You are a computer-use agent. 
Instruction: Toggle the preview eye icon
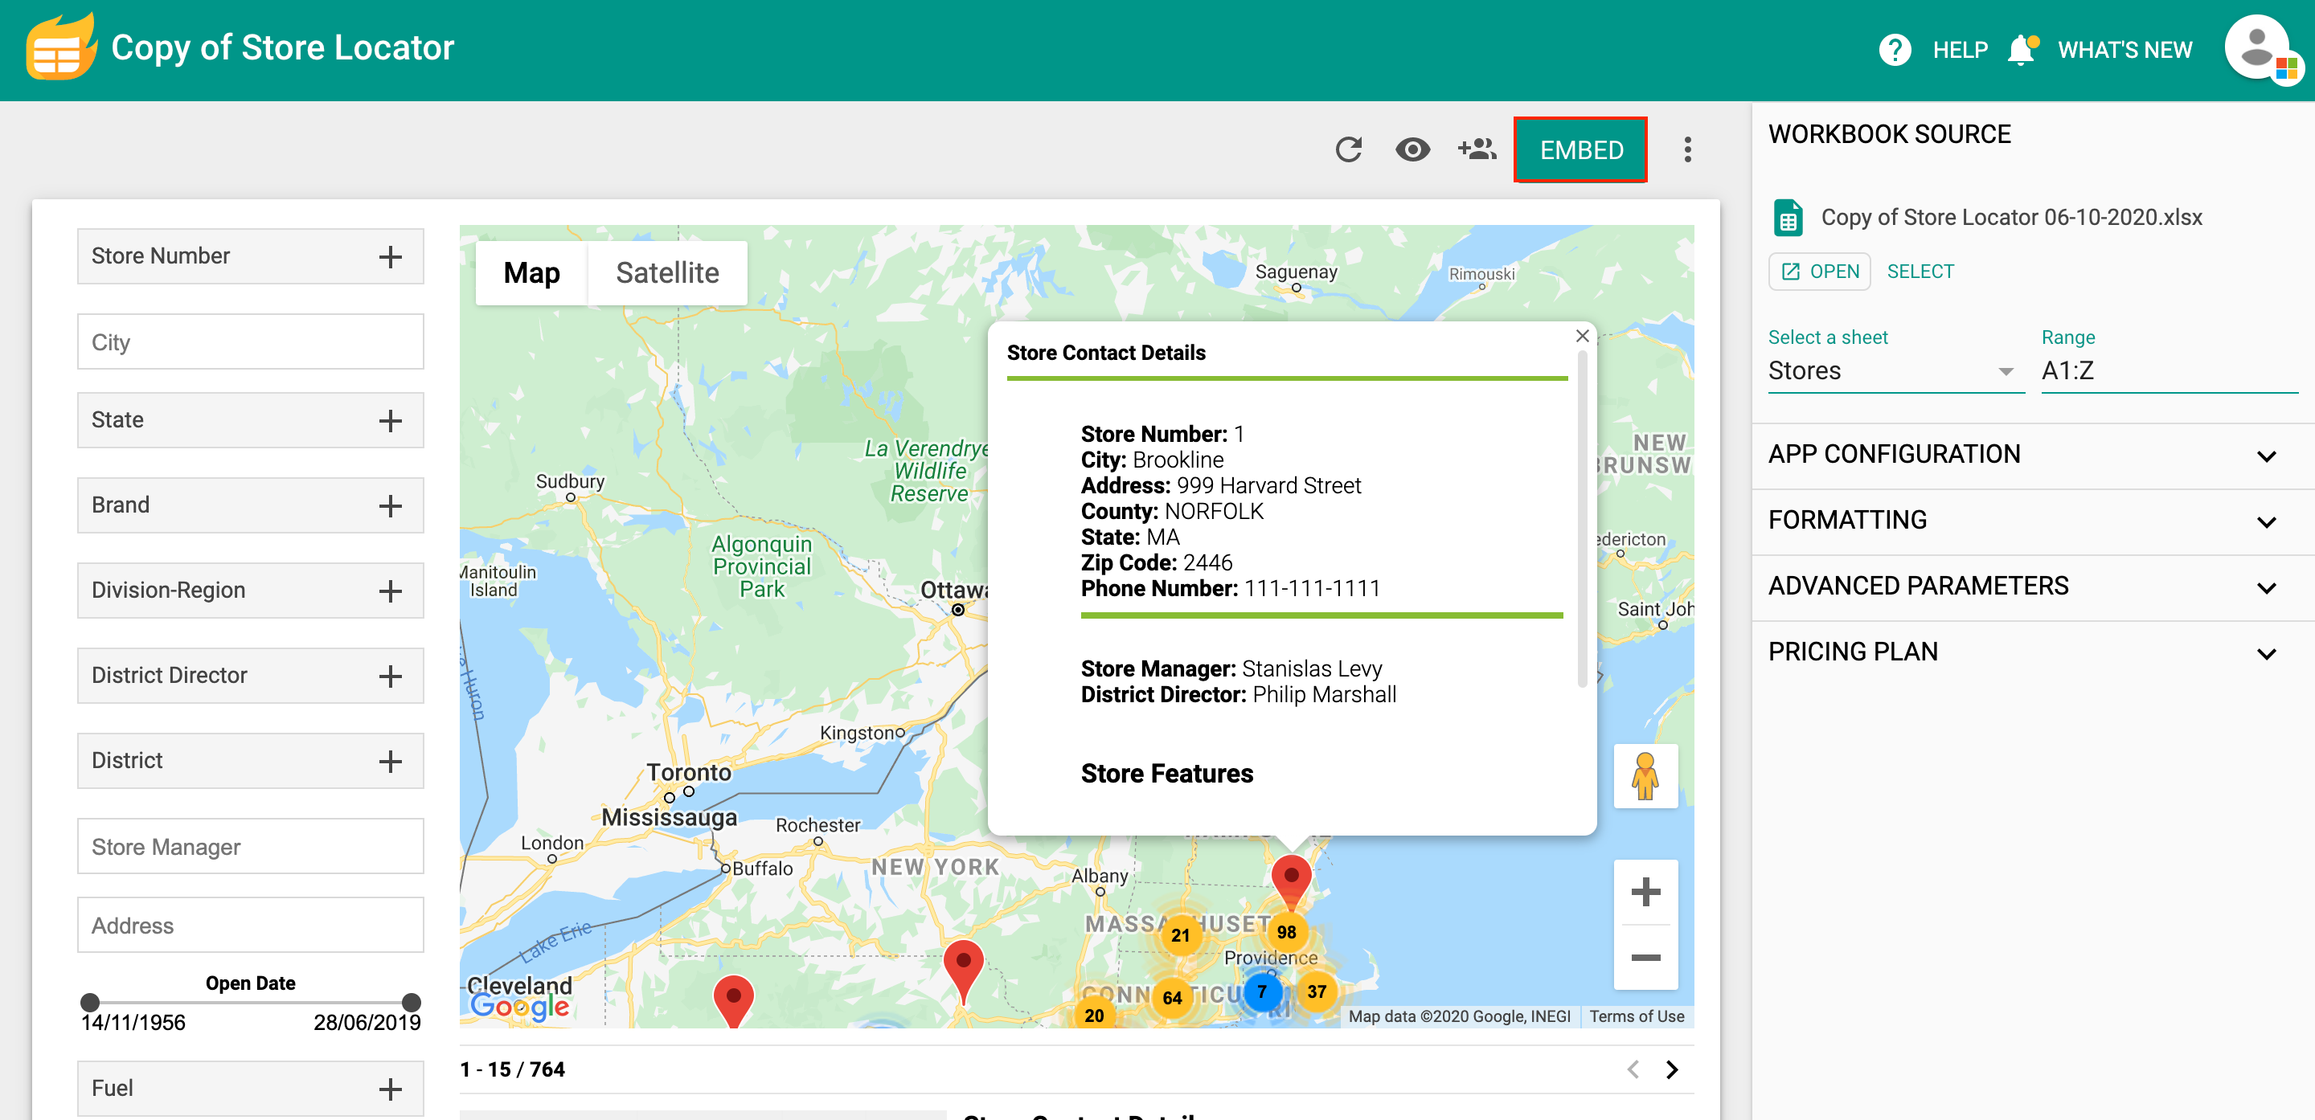pos(1413,149)
